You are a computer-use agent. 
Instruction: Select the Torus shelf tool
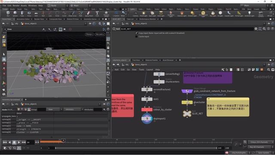(x=29, y=13)
